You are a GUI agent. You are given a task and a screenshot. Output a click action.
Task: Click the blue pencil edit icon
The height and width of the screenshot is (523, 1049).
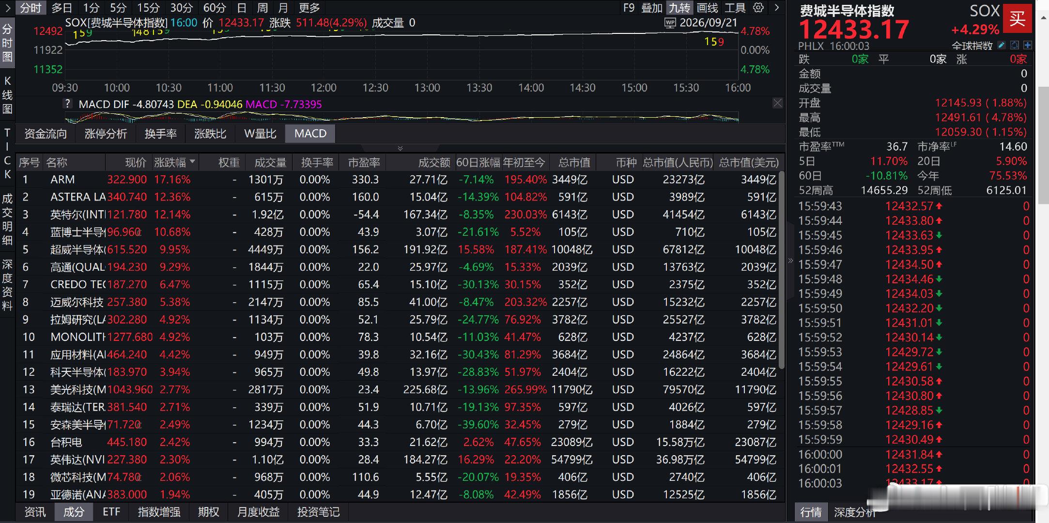click(x=1002, y=45)
